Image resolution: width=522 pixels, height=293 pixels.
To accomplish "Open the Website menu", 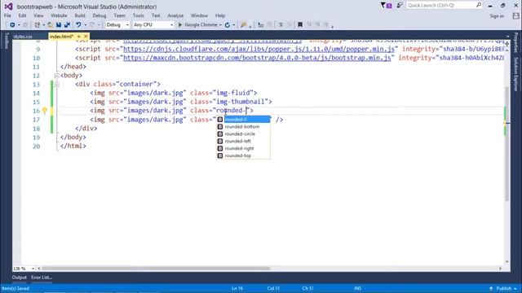I will pyautogui.click(x=59, y=15).
